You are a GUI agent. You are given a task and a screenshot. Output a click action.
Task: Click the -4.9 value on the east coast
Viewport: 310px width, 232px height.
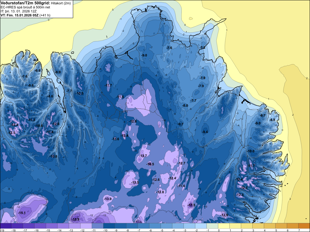pyautogui.click(x=272, y=120)
